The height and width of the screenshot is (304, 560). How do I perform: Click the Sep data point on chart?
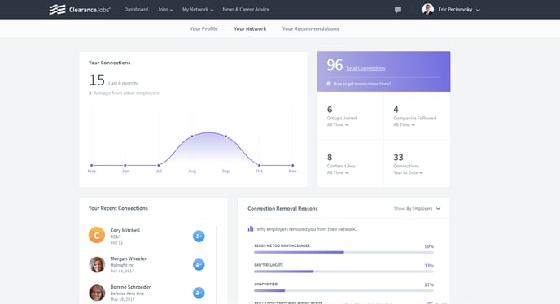225,137
